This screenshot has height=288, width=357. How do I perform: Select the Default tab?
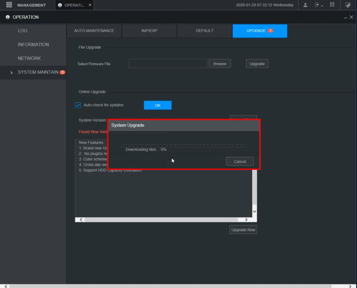(204, 31)
